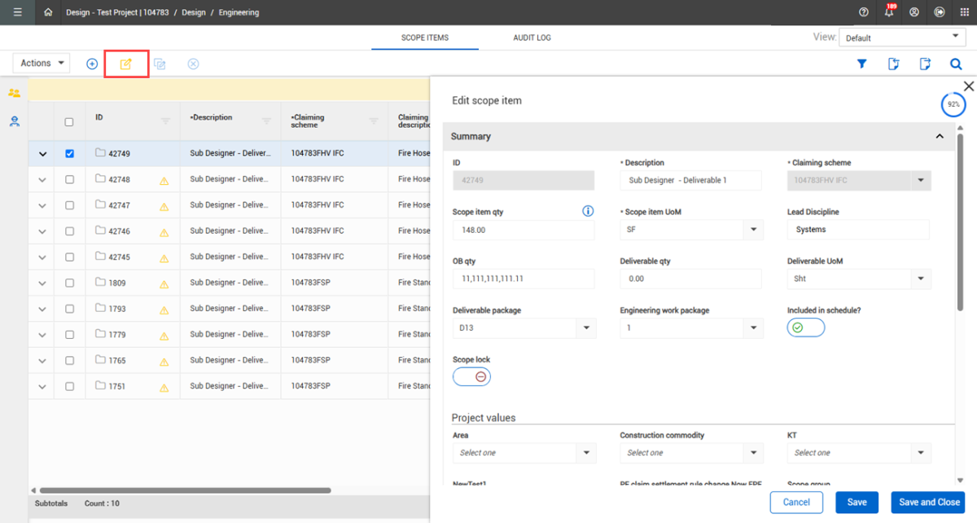This screenshot has height=523, width=977.
Task: Click the home icon in header
Action: [x=48, y=12]
